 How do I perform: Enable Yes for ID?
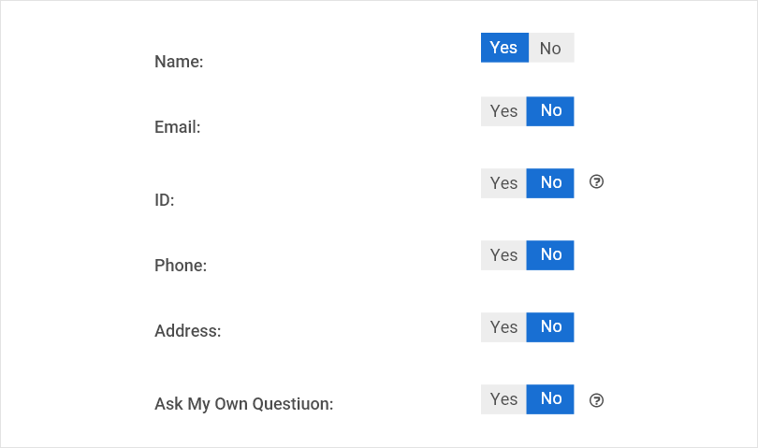point(504,183)
